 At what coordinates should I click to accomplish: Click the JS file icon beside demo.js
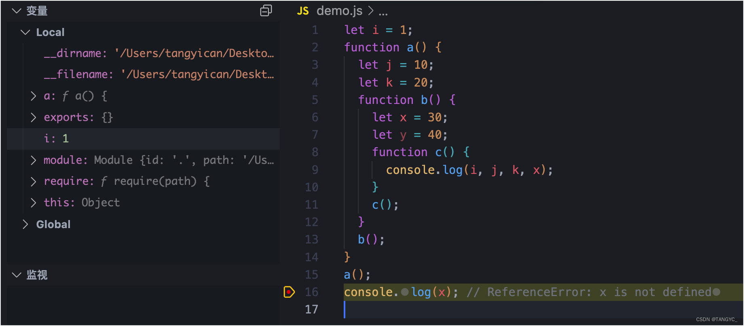[303, 11]
